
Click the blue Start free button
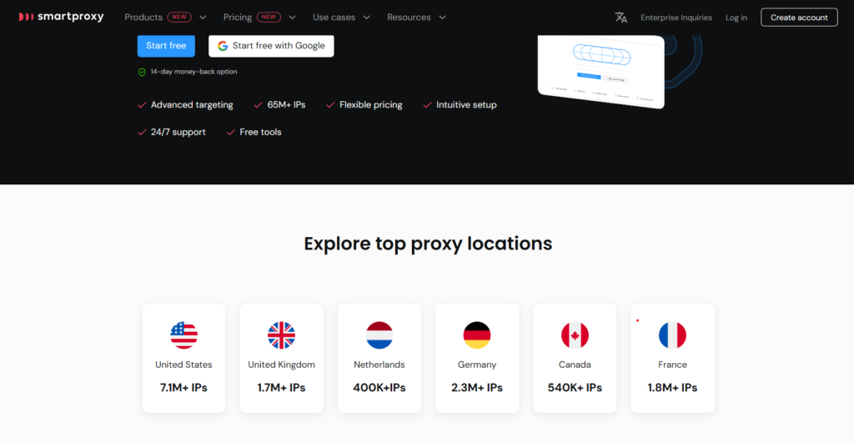click(166, 46)
